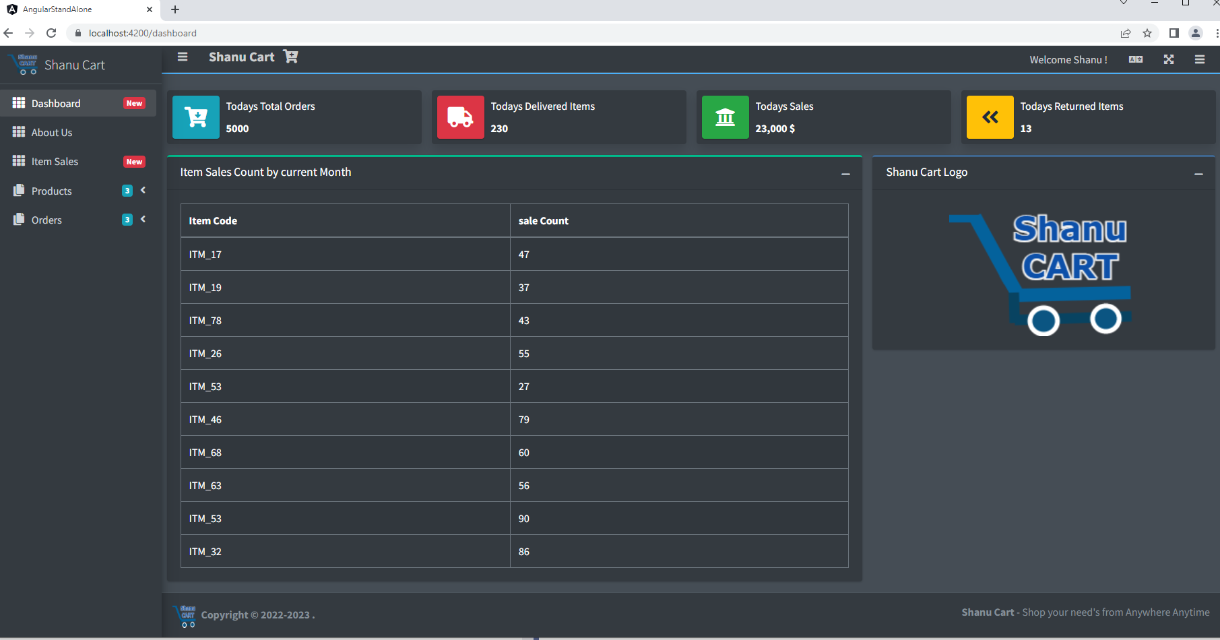1220x640 pixels.
Task: Bookmark this page with the star icon
Action: [x=1147, y=33]
